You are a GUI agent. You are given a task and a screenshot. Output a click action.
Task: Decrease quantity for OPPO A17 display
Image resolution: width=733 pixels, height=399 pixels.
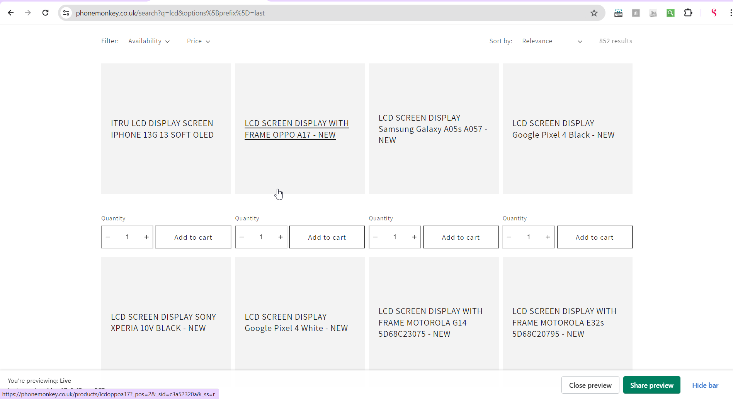242,237
